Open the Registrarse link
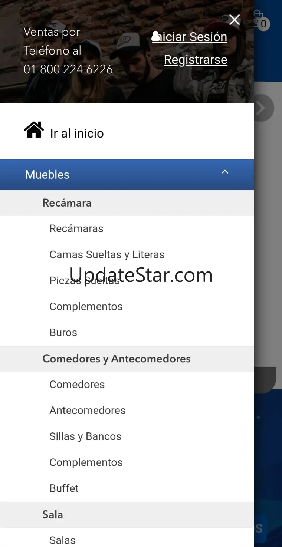This screenshot has height=547, width=282. click(x=196, y=60)
